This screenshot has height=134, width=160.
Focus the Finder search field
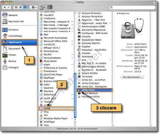point(132,7)
